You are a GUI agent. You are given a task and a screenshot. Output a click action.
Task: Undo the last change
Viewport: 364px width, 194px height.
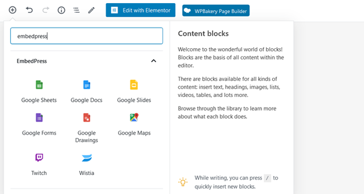click(x=29, y=10)
